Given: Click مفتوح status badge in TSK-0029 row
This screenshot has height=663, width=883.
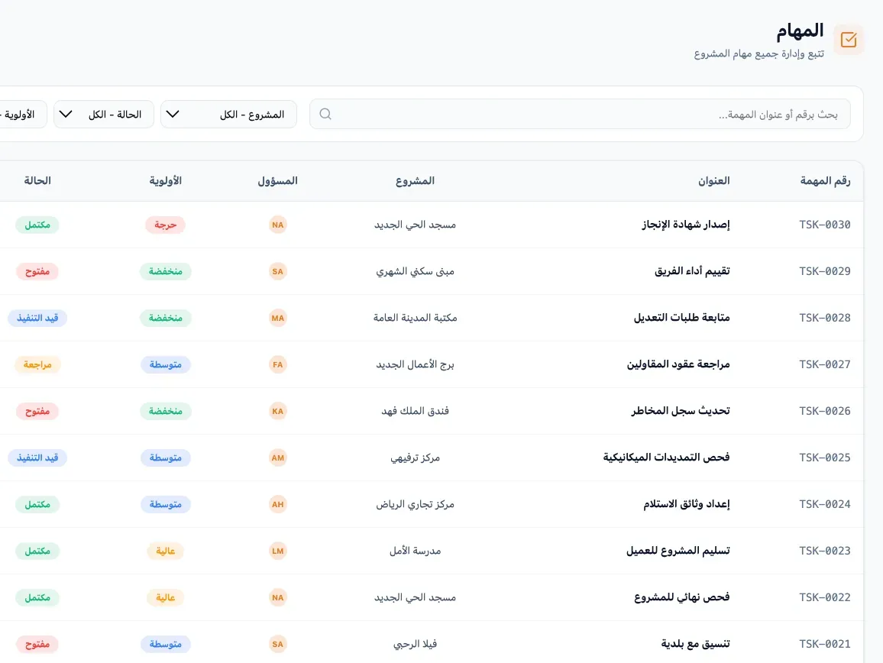Looking at the screenshot, I should point(37,271).
